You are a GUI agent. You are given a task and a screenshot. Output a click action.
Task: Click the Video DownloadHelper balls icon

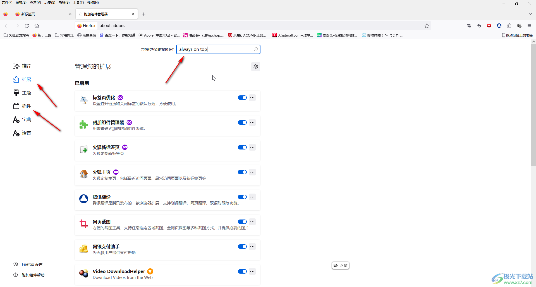point(84,273)
